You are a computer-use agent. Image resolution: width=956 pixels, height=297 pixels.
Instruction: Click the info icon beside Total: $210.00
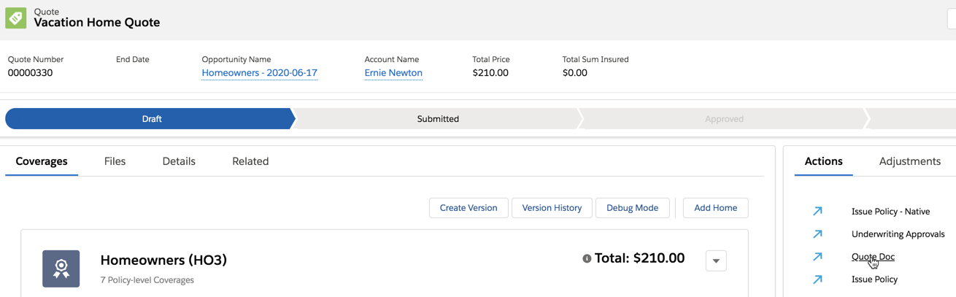(587, 258)
